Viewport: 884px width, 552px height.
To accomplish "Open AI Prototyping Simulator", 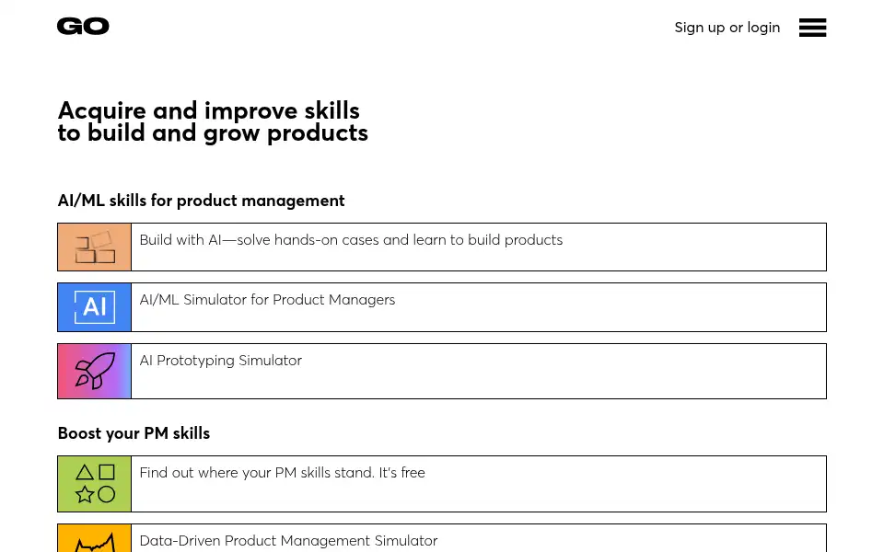I will (x=220, y=361).
